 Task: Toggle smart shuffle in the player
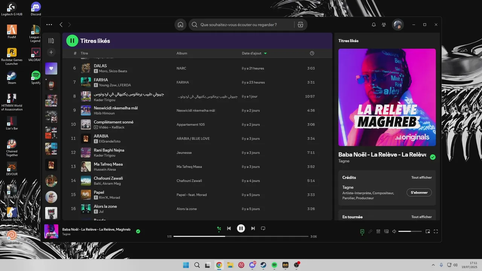click(219, 228)
